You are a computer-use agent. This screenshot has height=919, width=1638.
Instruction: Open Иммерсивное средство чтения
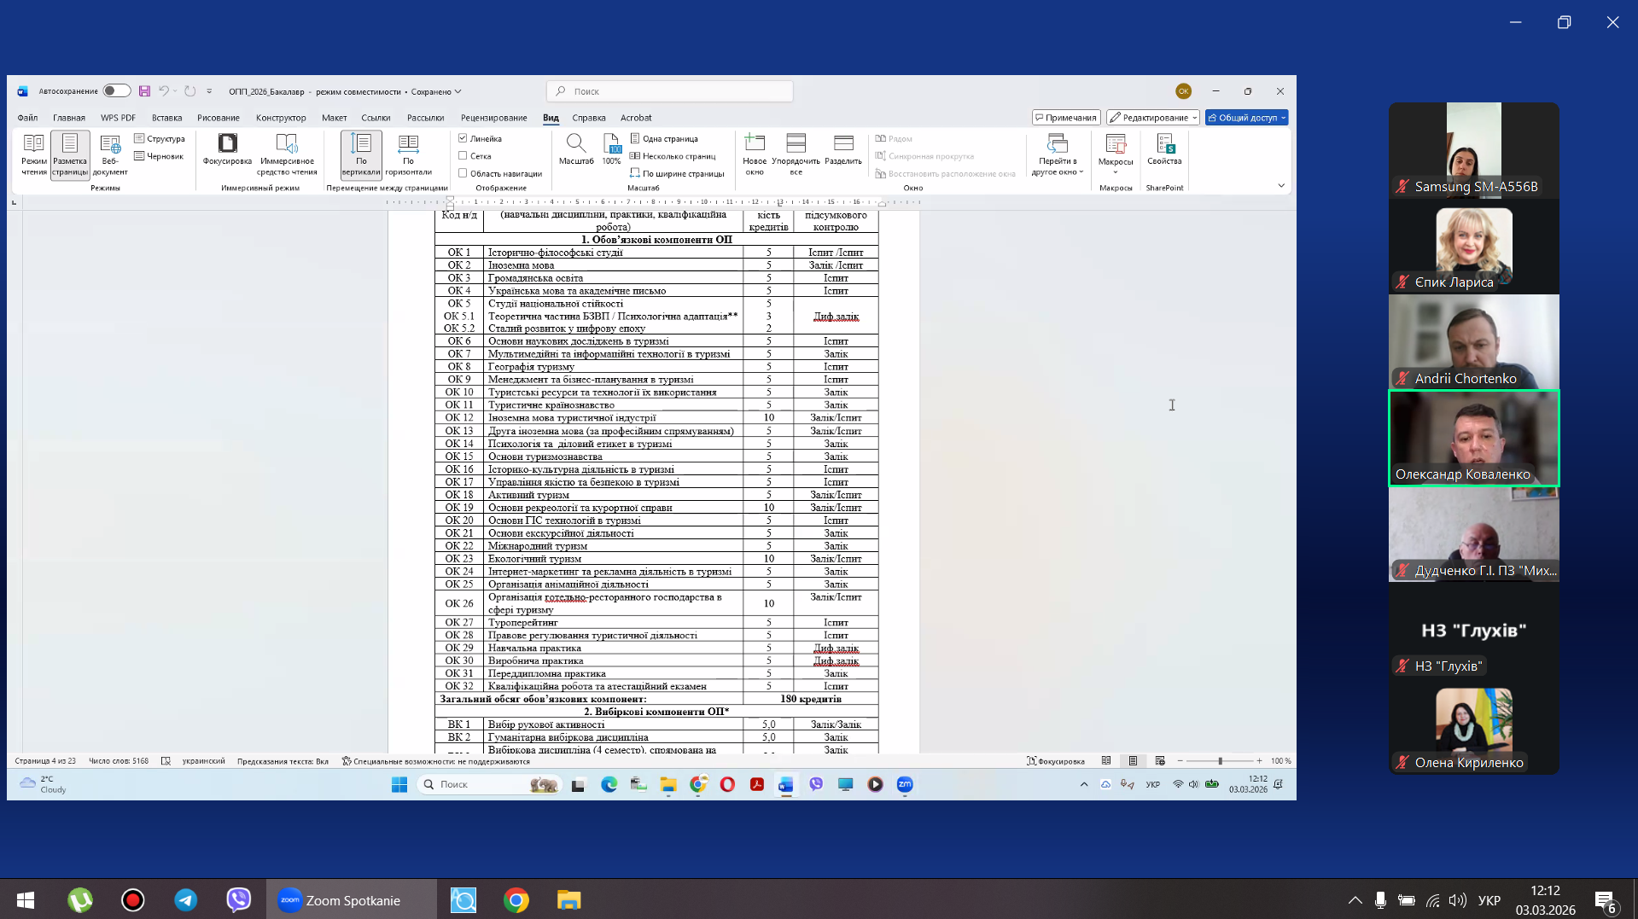(x=287, y=154)
